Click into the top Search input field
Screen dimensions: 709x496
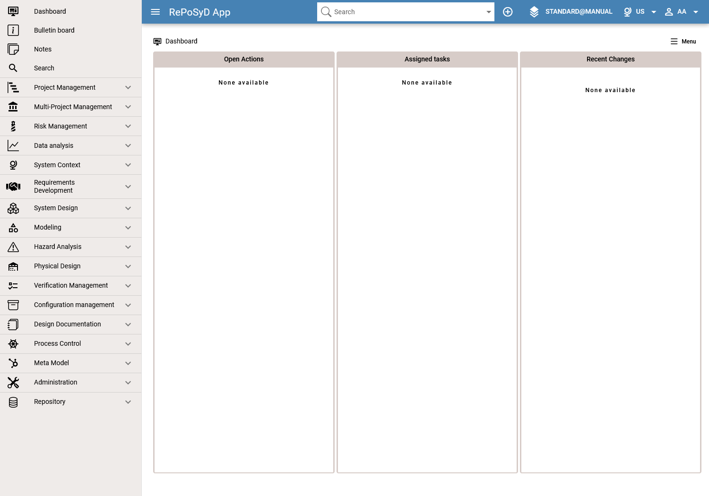[406, 12]
